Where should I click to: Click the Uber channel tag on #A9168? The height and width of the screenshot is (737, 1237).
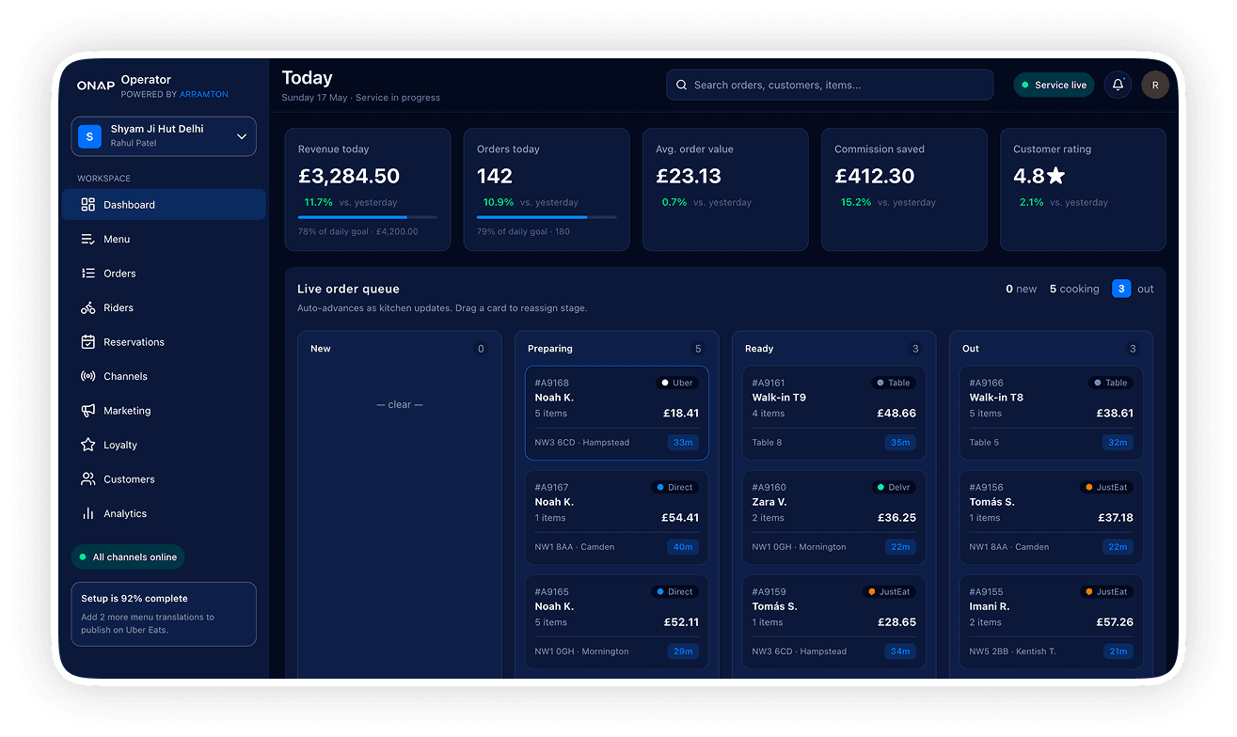click(x=677, y=383)
